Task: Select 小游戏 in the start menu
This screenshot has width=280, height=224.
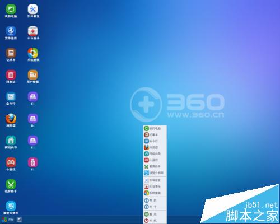Action: coord(155,160)
